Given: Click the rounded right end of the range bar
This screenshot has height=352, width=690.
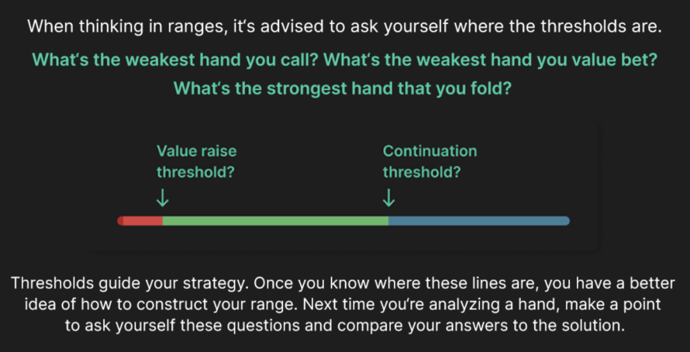Looking at the screenshot, I should coord(566,221).
